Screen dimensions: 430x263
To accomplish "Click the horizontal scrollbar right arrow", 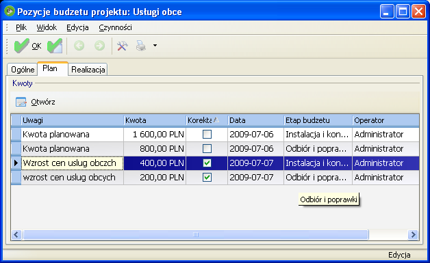I will pyautogui.click(x=413, y=234).
